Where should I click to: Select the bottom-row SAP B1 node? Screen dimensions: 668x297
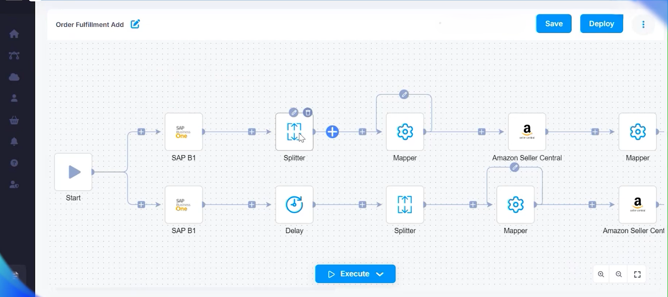tap(184, 205)
